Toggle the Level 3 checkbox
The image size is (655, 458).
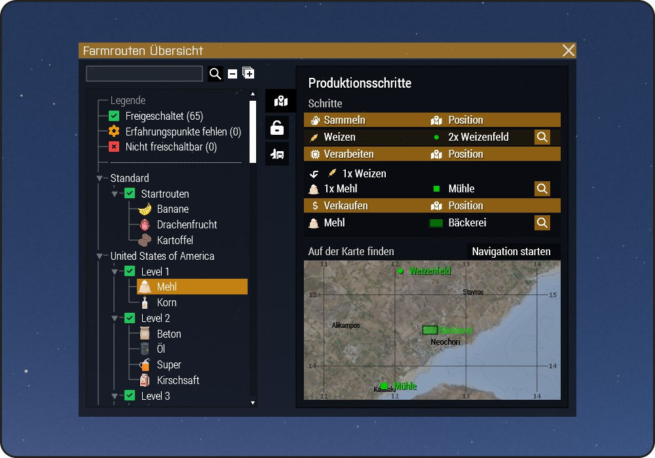[130, 395]
